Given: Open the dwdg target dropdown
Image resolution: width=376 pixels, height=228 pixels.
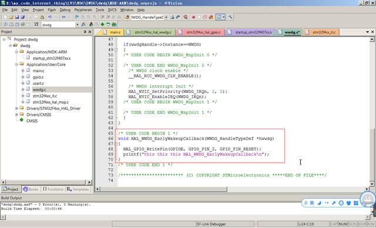Looking at the screenshot, I should (77, 25).
